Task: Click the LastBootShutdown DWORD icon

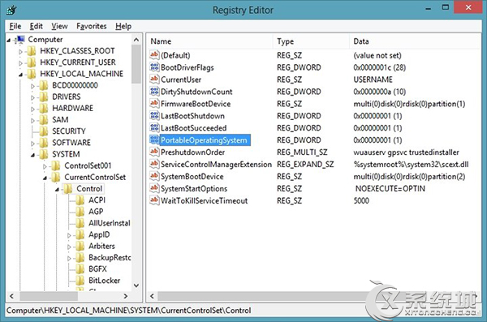Action: (x=154, y=116)
